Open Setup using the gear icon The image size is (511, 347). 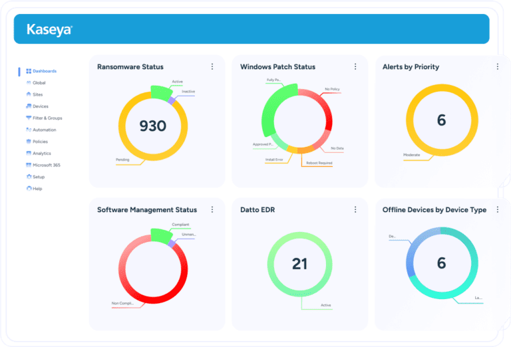29,177
